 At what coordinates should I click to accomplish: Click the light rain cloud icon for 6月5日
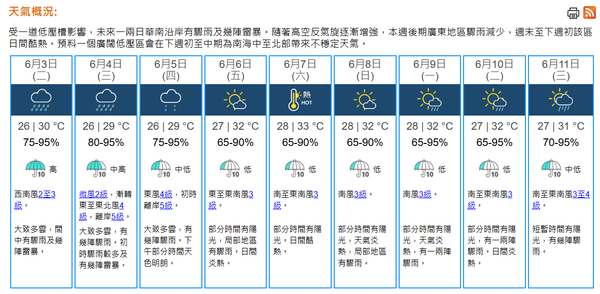(x=170, y=100)
